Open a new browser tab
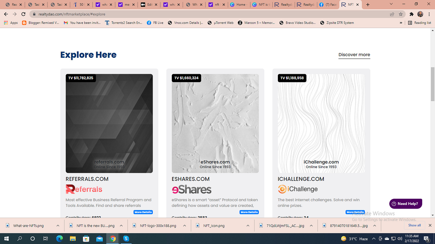 tap(368, 4)
